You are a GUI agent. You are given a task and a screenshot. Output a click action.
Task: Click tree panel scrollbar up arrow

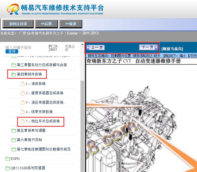(82, 44)
